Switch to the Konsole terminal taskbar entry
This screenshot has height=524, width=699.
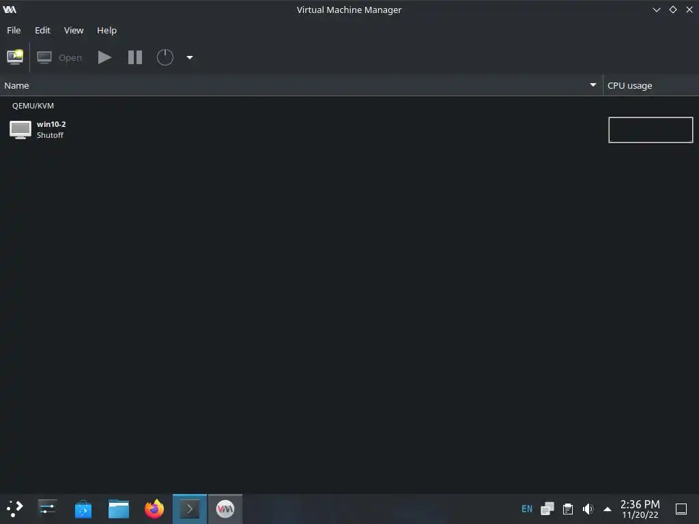point(190,509)
